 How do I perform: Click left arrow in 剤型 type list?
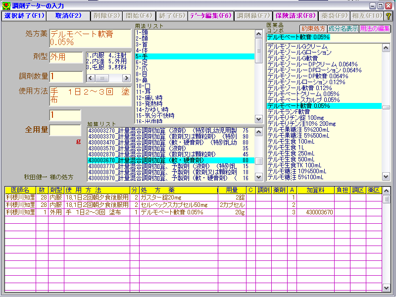coord(91,78)
